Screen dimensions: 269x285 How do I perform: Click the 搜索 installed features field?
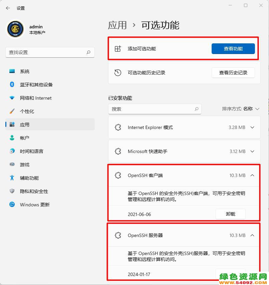point(155,109)
